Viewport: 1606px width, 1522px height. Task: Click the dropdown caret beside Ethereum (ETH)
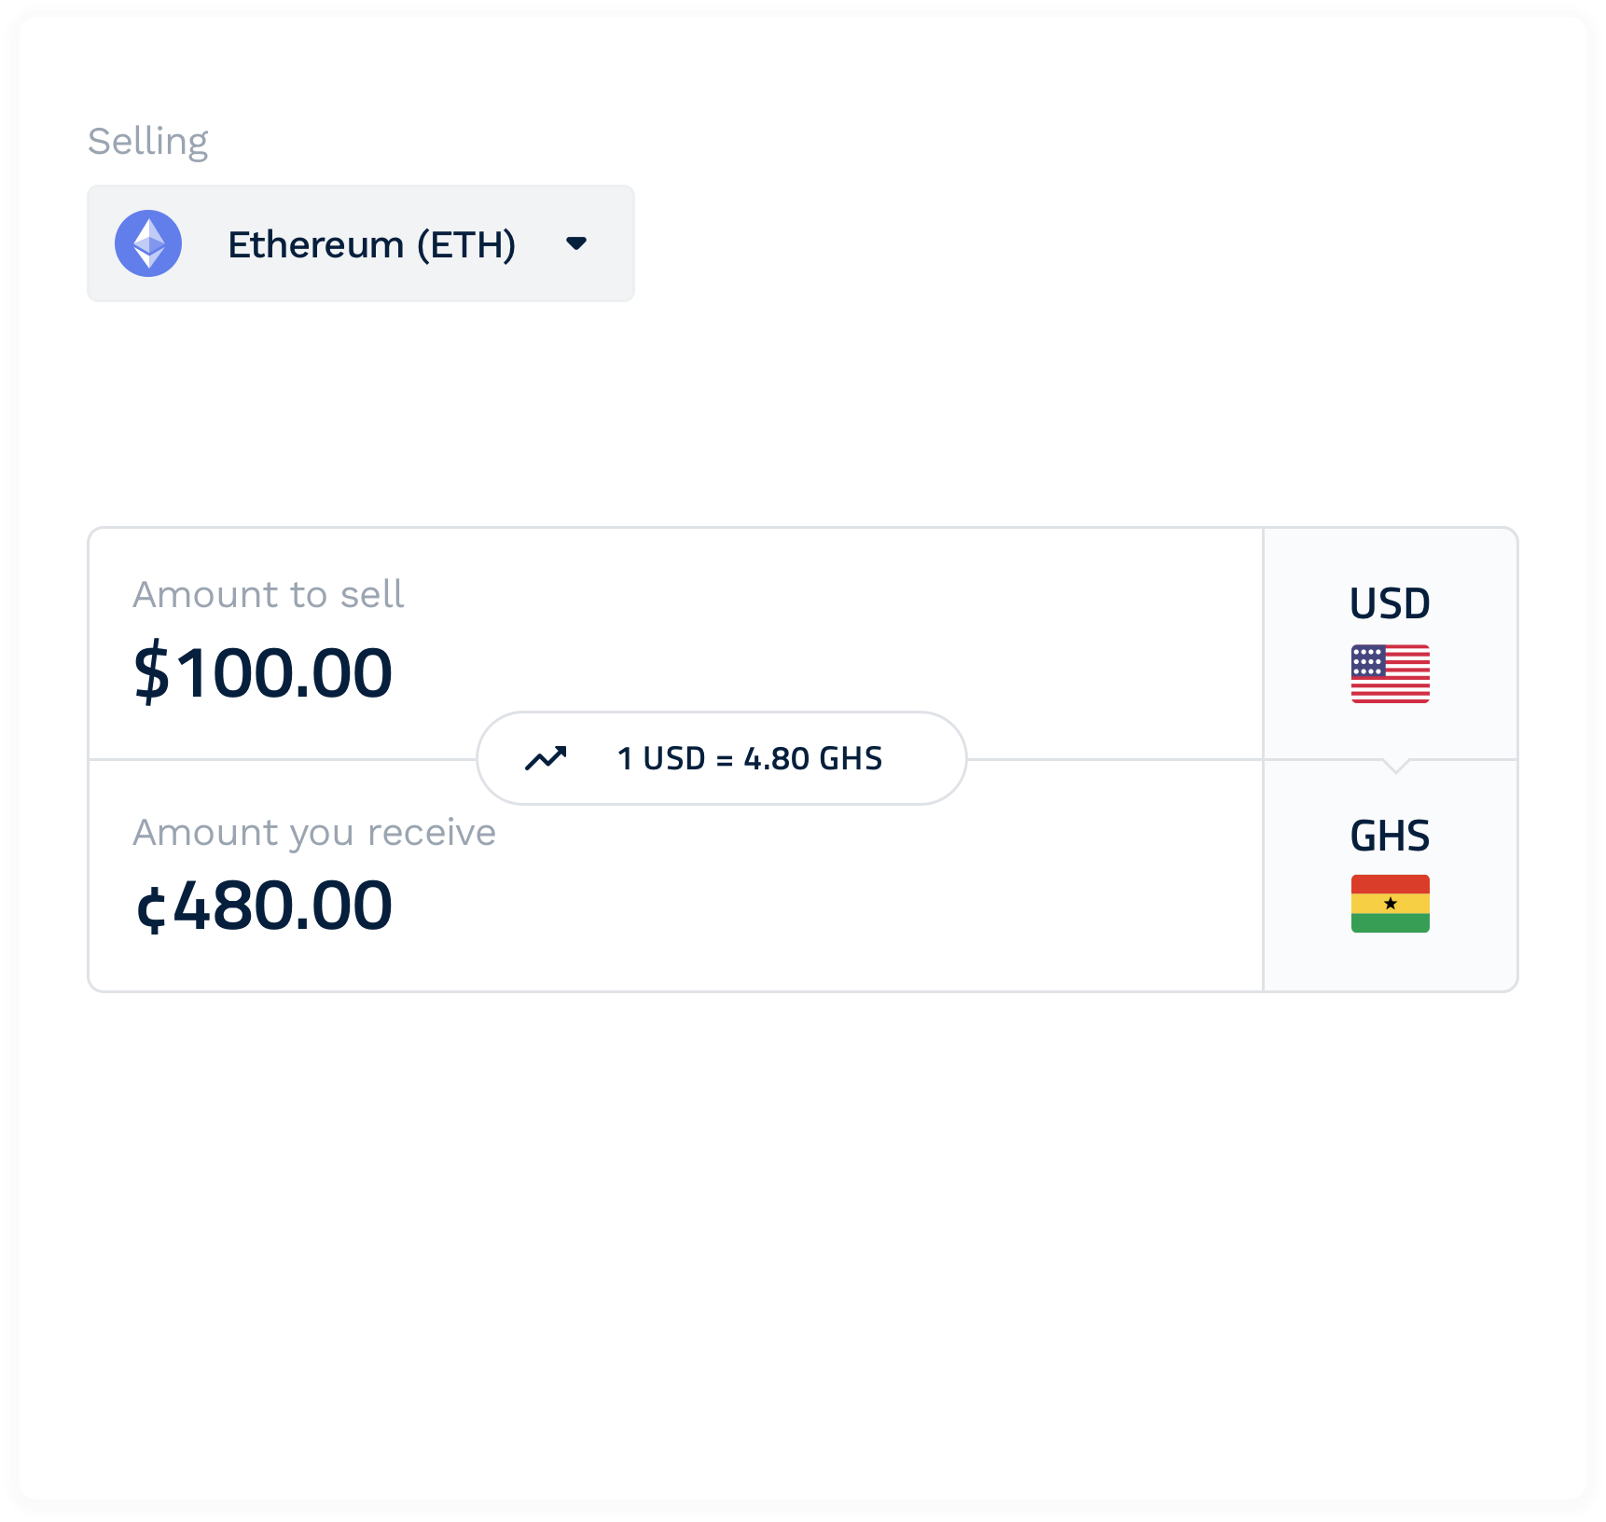pos(575,243)
